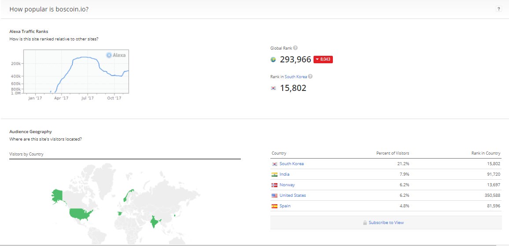The width and height of the screenshot is (509, 246).
Task: Open the India country link
Action: click(284, 174)
